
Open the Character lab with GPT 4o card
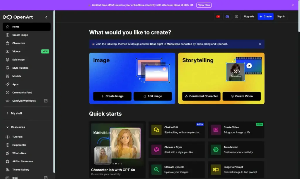[x=117, y=150]
